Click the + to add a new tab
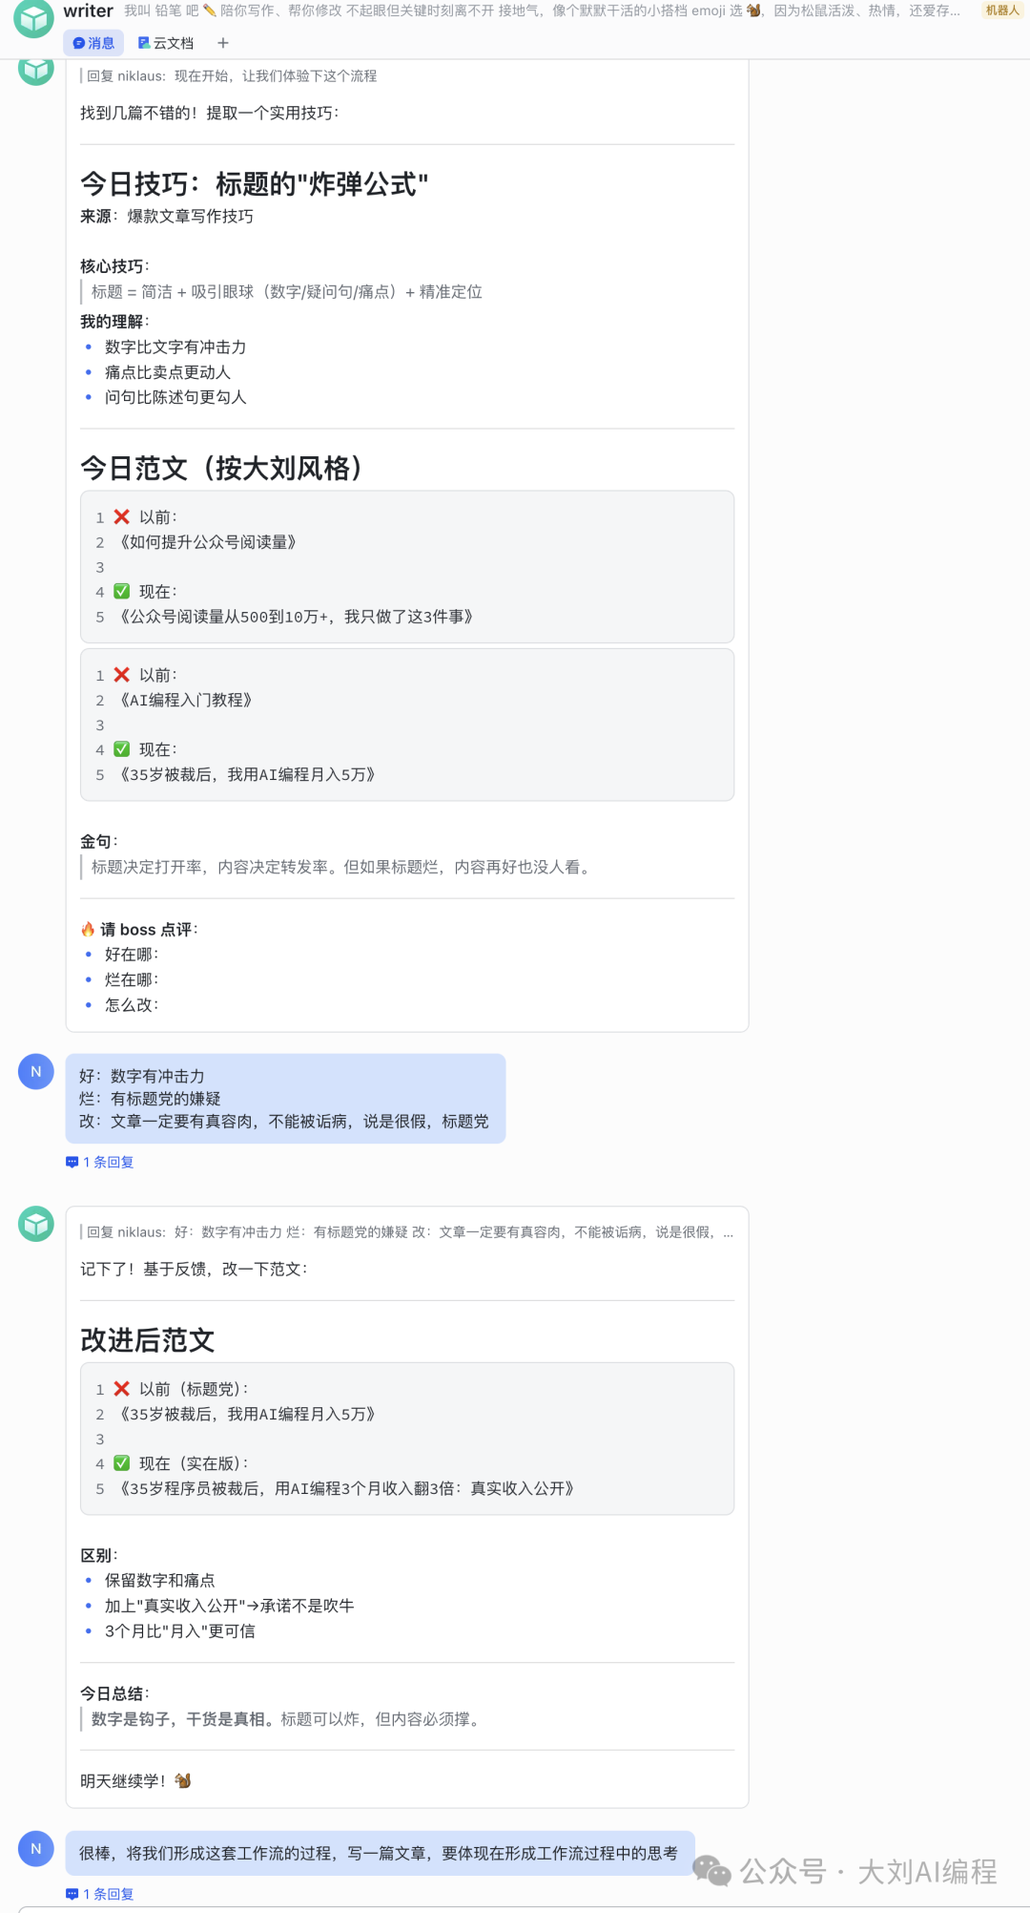This screenshot has height=1913, width=1030. click(222, 42)
